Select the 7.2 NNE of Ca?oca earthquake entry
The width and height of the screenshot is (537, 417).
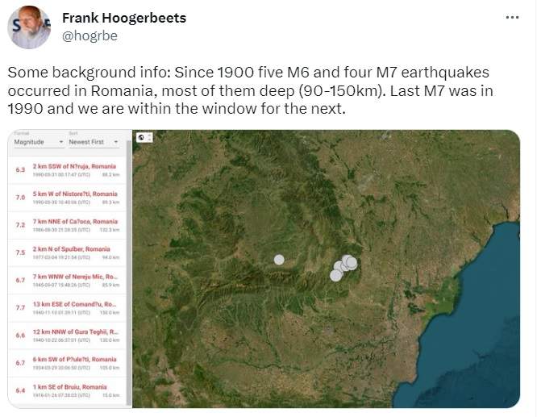click(67, 225)
